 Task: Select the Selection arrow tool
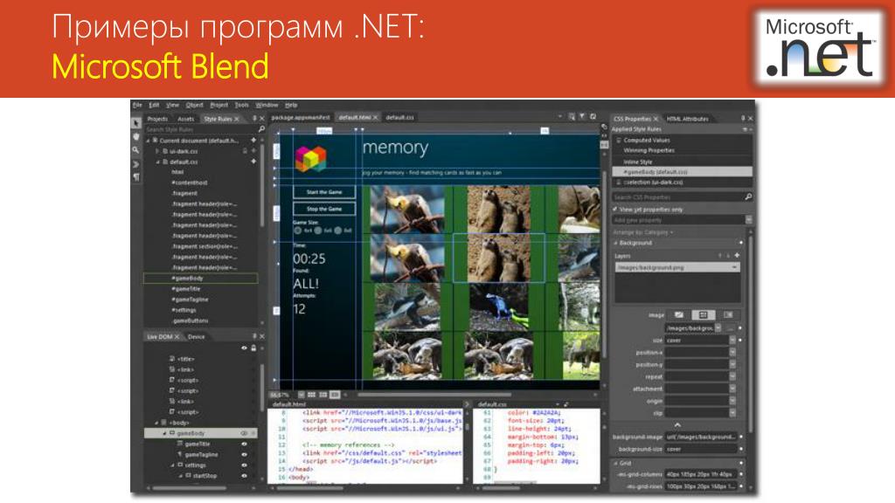coord(135,122)
